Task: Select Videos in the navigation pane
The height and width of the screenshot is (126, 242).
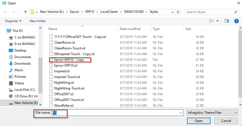Action: click(16, 83)
